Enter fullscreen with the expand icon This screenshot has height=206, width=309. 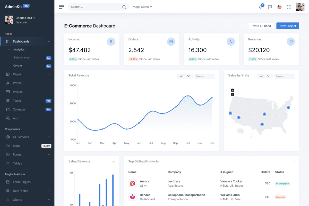pos(289,7)
